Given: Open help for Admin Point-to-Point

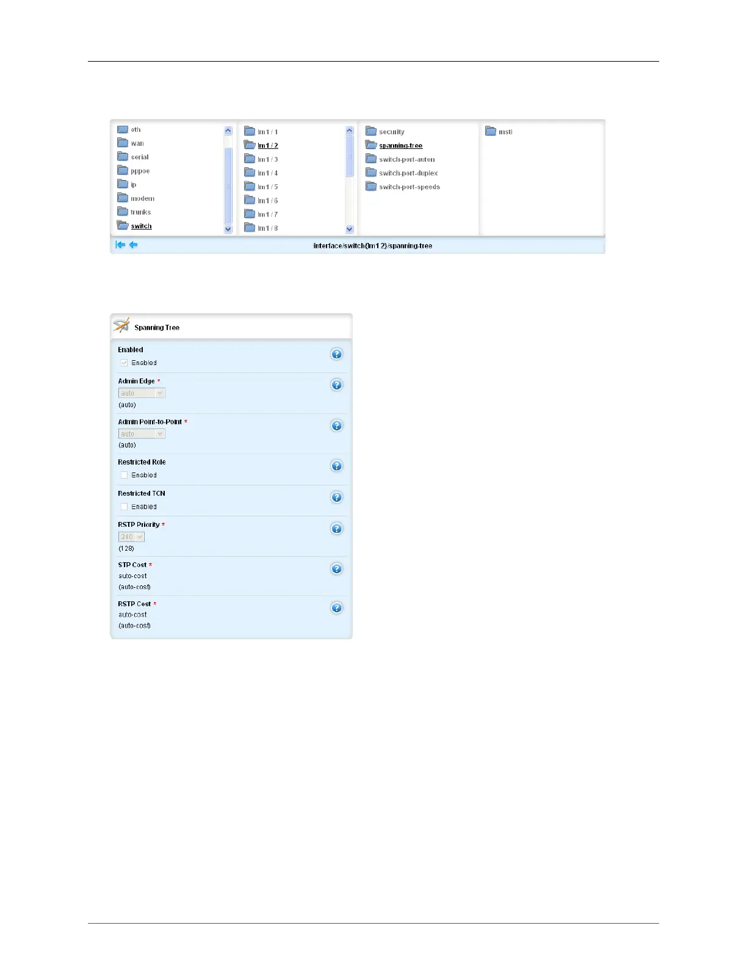Looking at the screenshot, I should (x=336, y=426).
